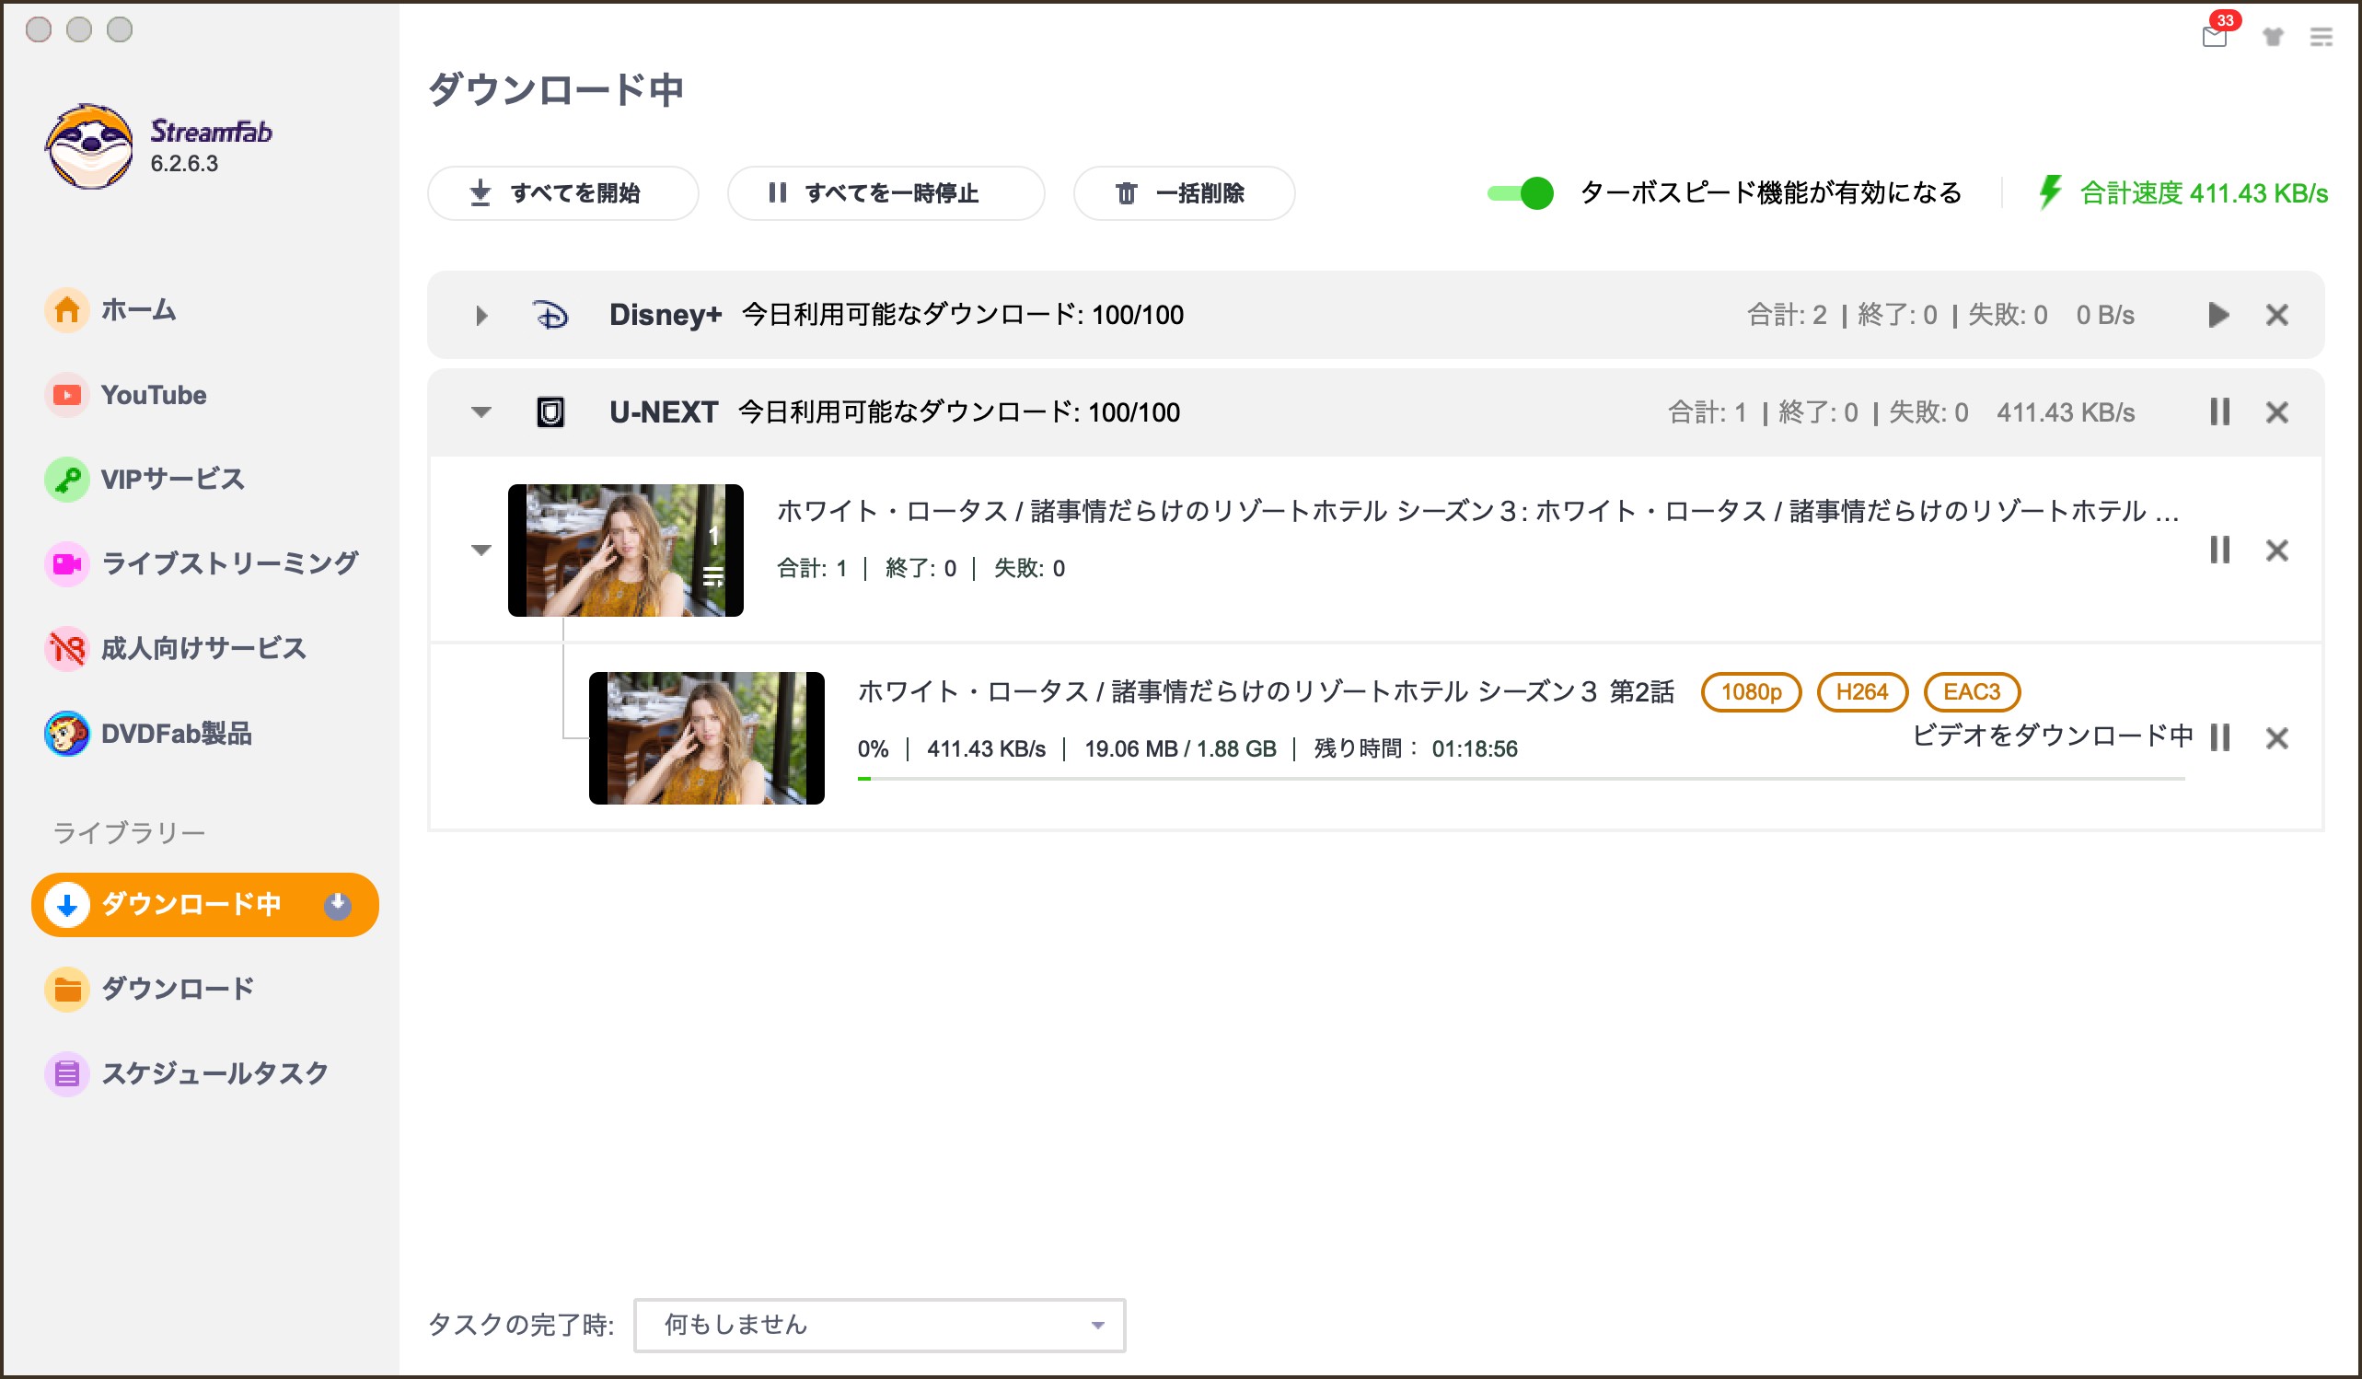
Task: Collapse the U-NEXT download group
Action: 481,411
